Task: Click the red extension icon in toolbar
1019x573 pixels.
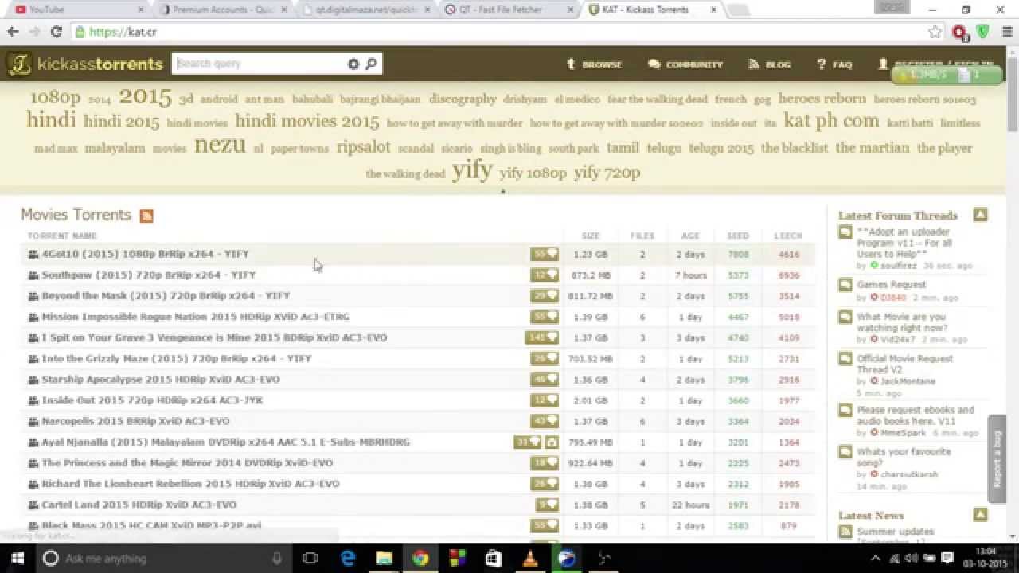Action: (x=959, y=32)
